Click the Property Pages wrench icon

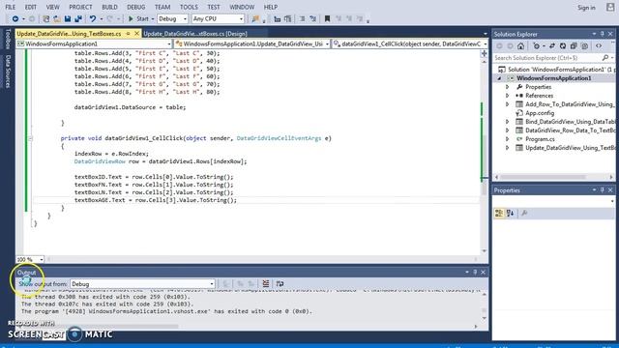[x=524, y=213]
